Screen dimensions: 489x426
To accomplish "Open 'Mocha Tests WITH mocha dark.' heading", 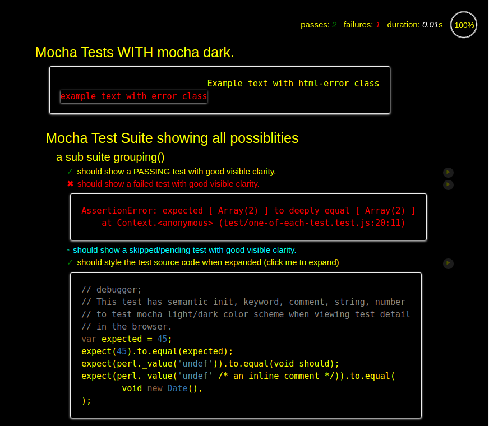I will coord(135,52).
